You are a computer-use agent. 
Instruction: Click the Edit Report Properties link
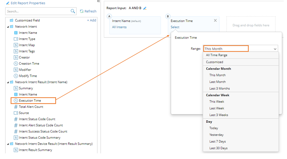pos(28,3)
